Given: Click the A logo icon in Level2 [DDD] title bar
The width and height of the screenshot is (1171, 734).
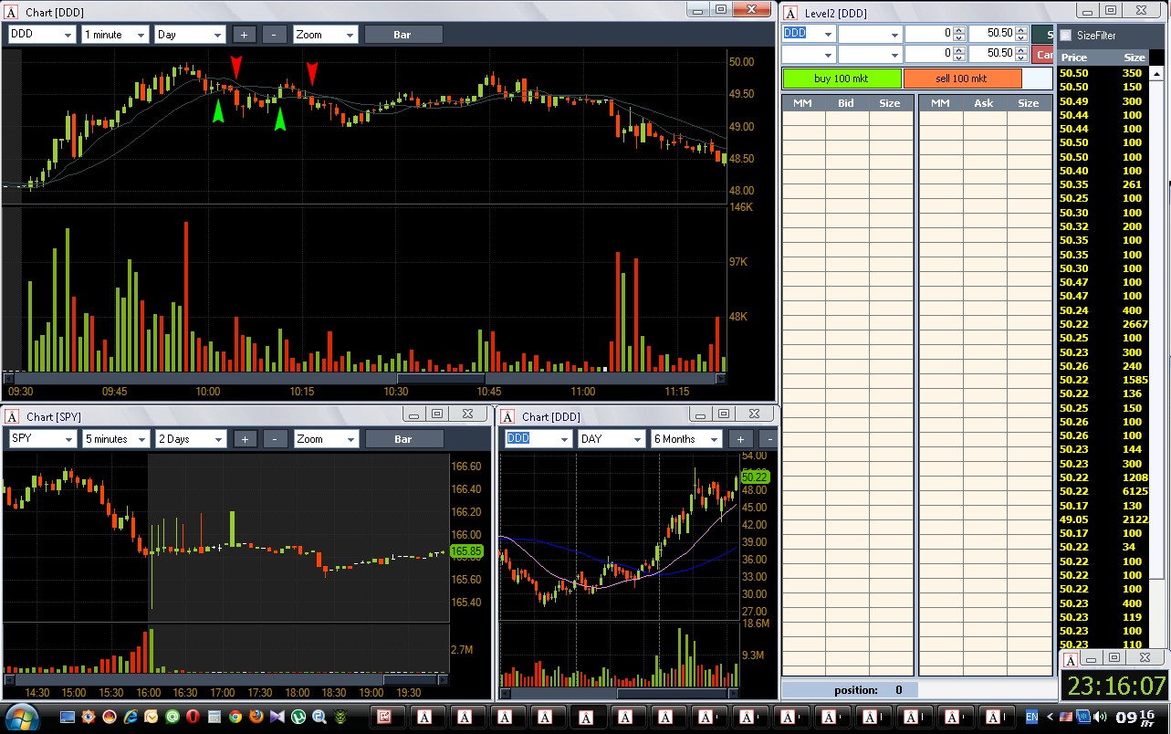Looking at the screenshot, I should pyautogui.click(x=789, y=13).
